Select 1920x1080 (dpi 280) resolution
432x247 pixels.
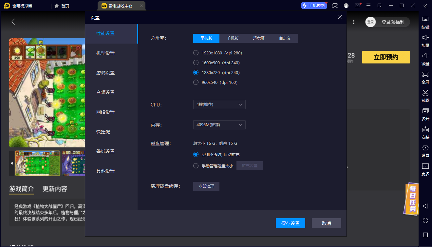pyautogui.click(x=196, y=53)
